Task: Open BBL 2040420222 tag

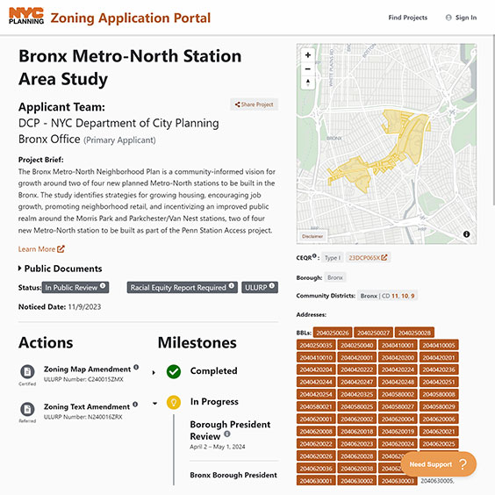Action: 356,369
